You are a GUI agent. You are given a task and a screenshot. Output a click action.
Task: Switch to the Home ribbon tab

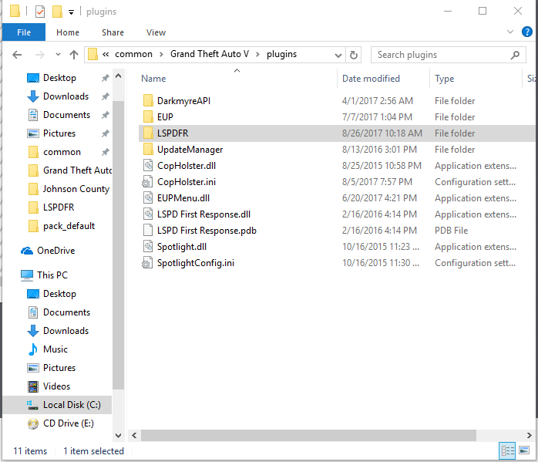[x=68, y=32]
